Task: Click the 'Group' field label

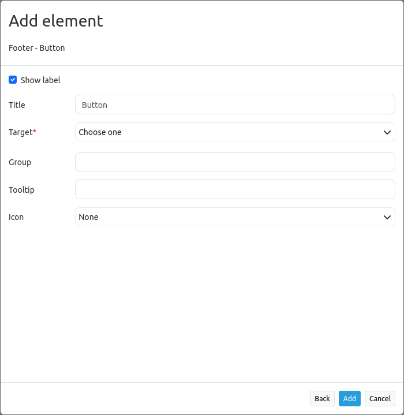Action: tap(20, 162)
